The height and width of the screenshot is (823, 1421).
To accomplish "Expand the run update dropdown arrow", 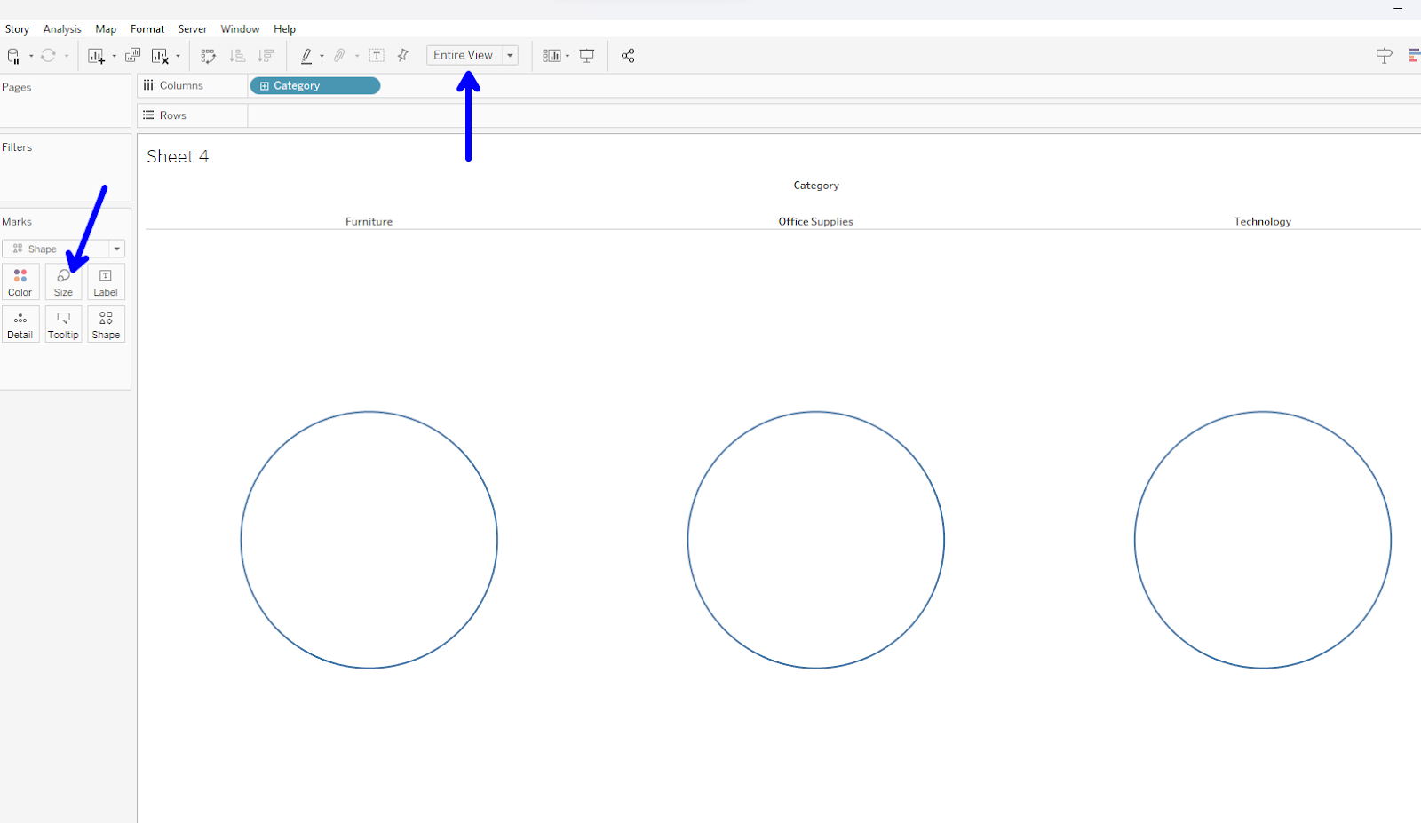I will [67, 56].
